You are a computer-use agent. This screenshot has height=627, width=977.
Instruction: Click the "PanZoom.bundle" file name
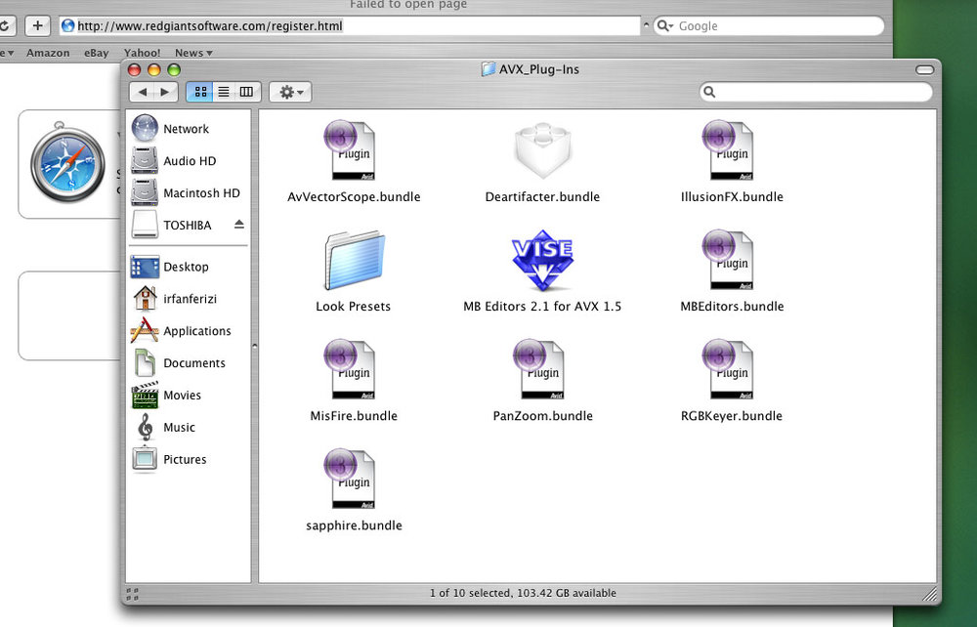[542, 416]
